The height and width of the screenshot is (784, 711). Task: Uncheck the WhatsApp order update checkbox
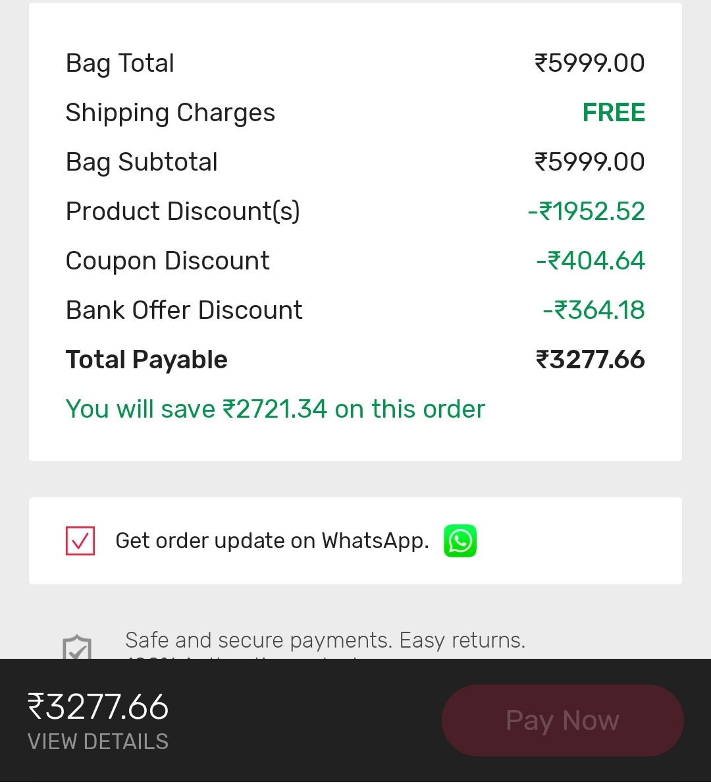point(80,540)
